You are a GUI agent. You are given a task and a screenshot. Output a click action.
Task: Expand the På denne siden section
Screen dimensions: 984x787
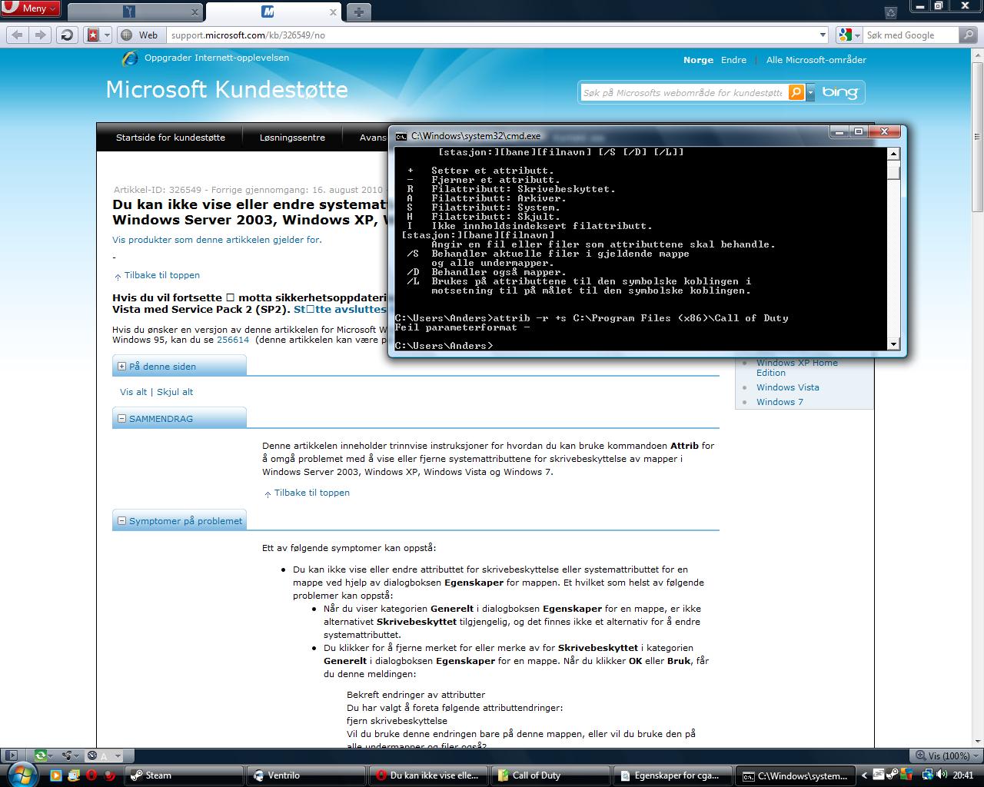(x=121, y=367)
